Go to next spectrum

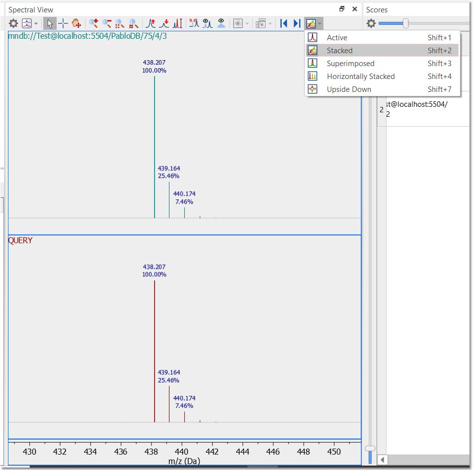[x=297, y=23]
